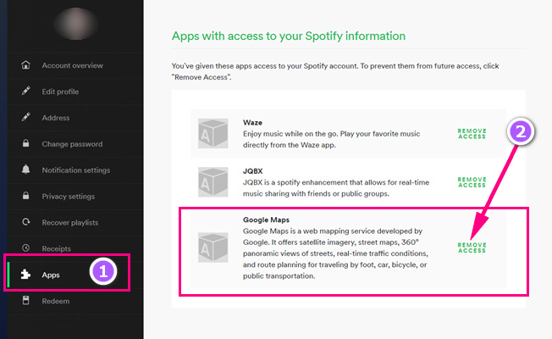Click the puzzle piece Apps icon
The image size is (552, 339).
coord(25,275)
